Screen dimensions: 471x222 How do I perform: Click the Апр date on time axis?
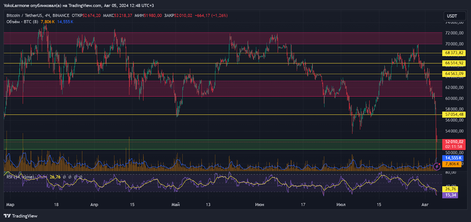[x=94, y=205]
